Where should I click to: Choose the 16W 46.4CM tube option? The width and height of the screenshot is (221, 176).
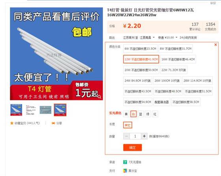178,59
